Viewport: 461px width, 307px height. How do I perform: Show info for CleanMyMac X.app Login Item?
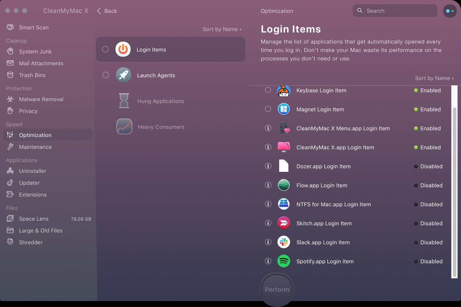(x=268, y=147)
